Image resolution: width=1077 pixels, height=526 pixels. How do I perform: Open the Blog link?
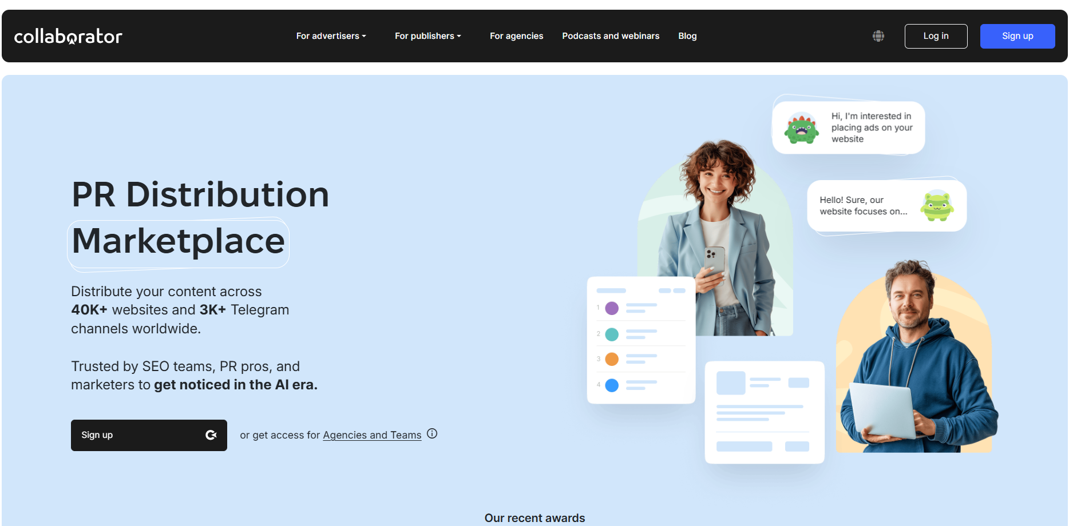click(687, 36)
